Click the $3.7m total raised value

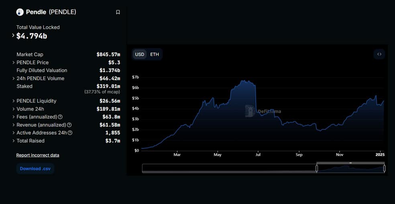(x=113, y=141)
